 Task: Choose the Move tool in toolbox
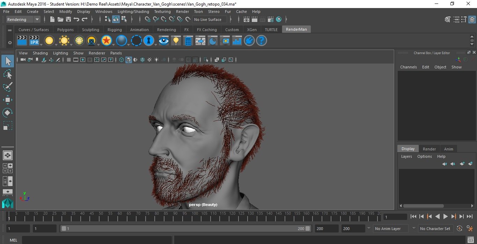point(8,100)
